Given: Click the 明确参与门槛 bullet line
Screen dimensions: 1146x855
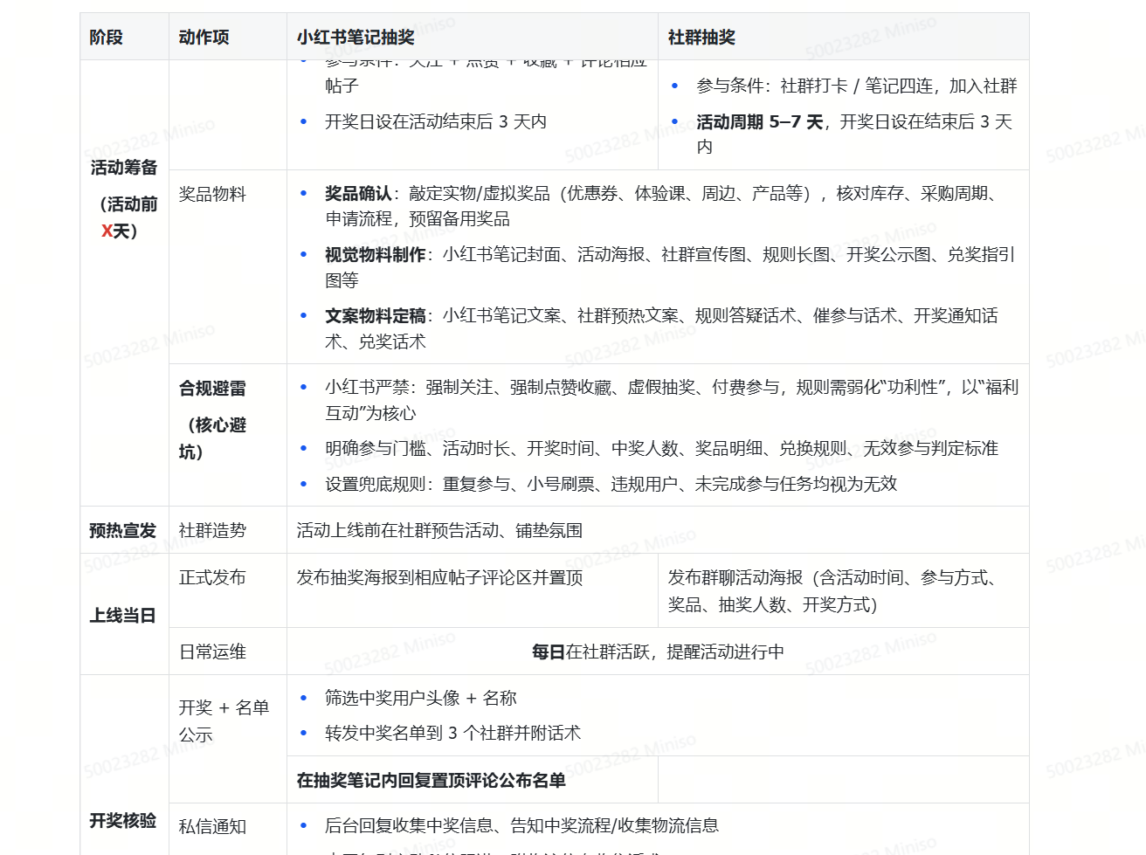Looking at the screenshot, I should click(x=661, y=448).
